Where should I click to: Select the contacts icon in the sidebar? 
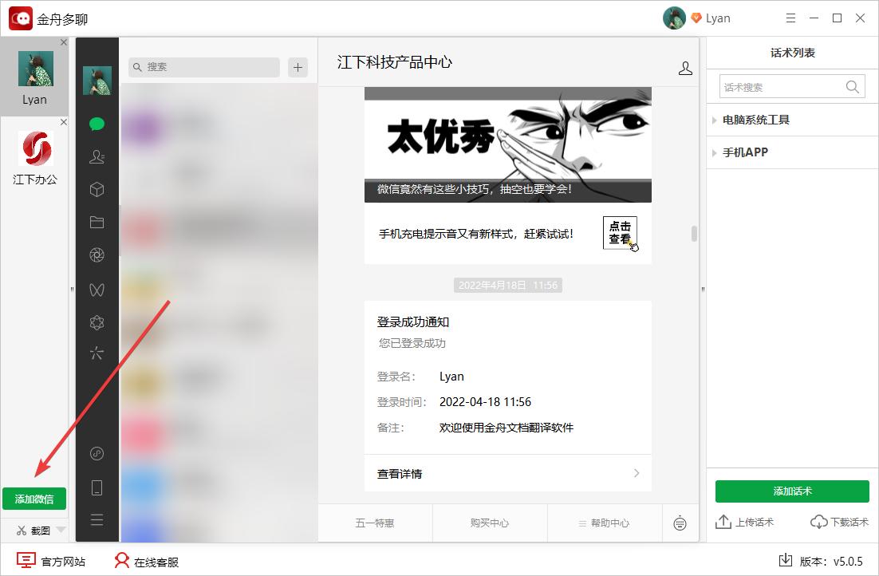(97, 156)
